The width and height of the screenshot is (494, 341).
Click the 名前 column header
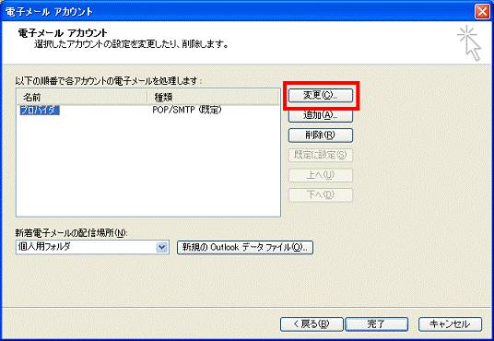(82, 97)
